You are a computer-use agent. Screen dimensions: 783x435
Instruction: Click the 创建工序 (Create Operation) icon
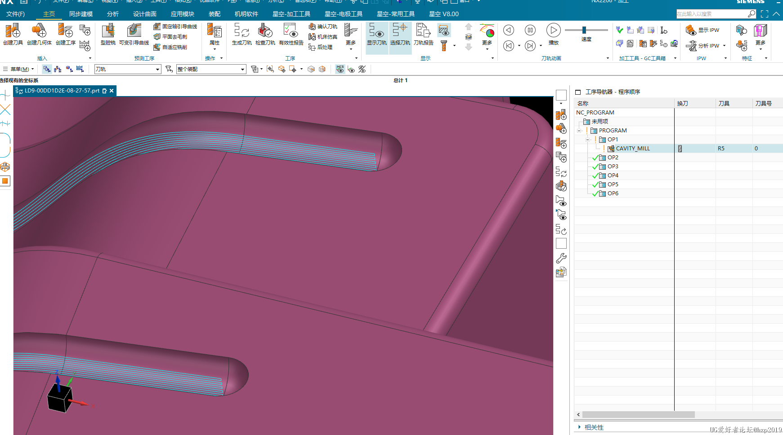[x=66, y=34]
